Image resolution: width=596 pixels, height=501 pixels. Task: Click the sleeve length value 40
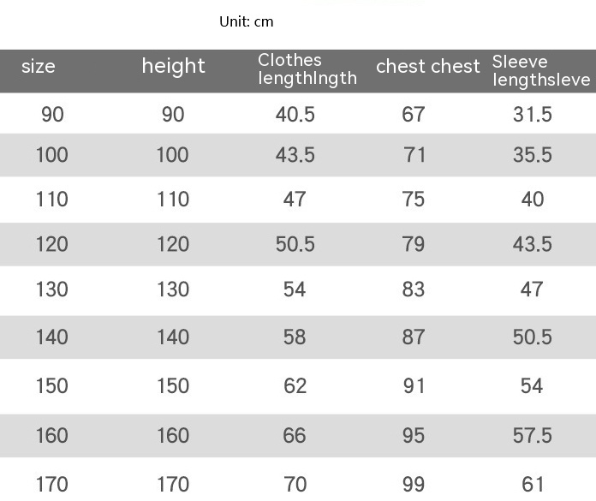[x=532, y=200]
